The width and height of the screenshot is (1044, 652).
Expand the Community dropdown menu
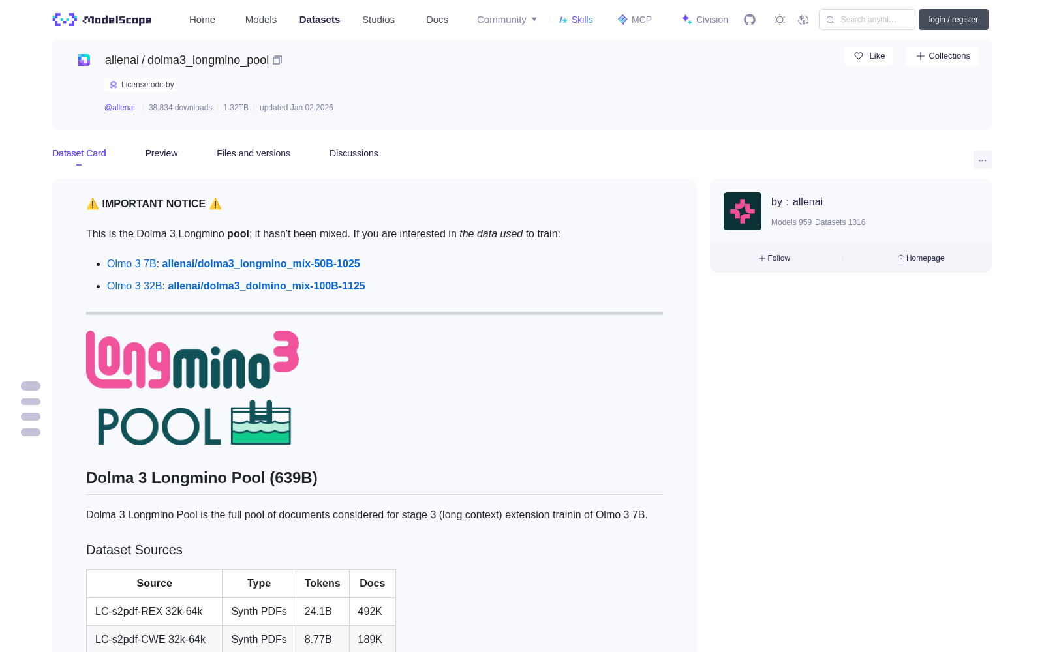coord(507,20)
